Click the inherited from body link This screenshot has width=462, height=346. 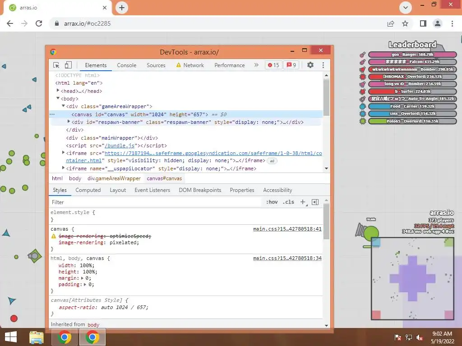pos(93,325)
